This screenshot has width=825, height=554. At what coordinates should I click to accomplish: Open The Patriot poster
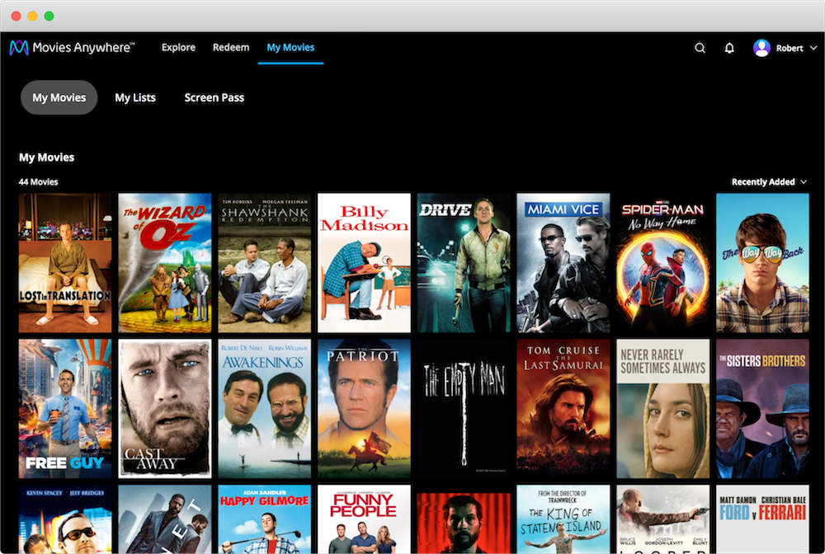[x=364, y=408]
